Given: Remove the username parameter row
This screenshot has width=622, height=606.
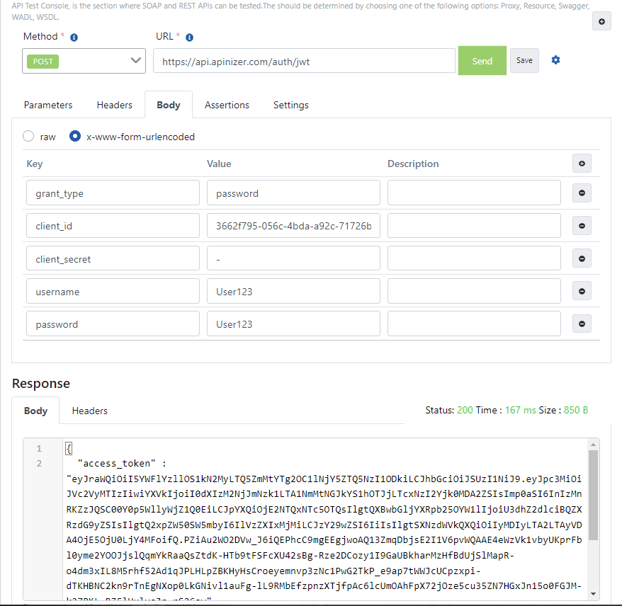Looking at the screenshot, I should [582, 290].
